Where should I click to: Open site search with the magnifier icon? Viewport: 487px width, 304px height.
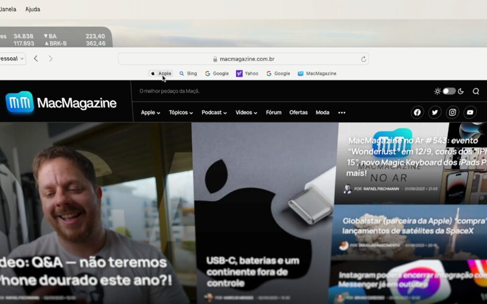[x=475, y=91]
